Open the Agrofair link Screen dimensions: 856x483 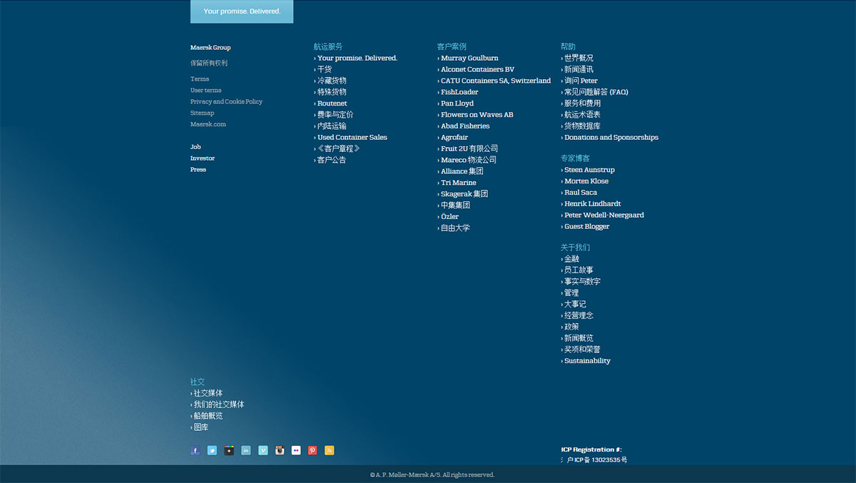tap(453, 138)
